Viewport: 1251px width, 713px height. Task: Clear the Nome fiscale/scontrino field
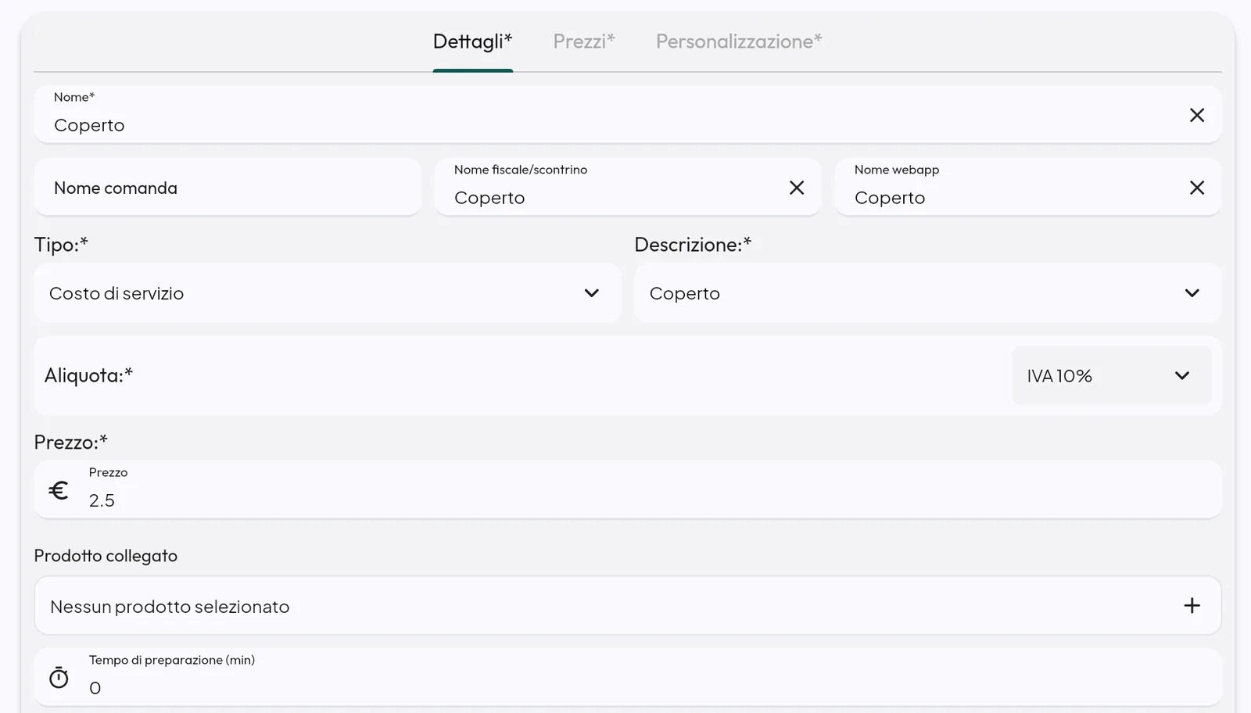[x=796, y=188]
